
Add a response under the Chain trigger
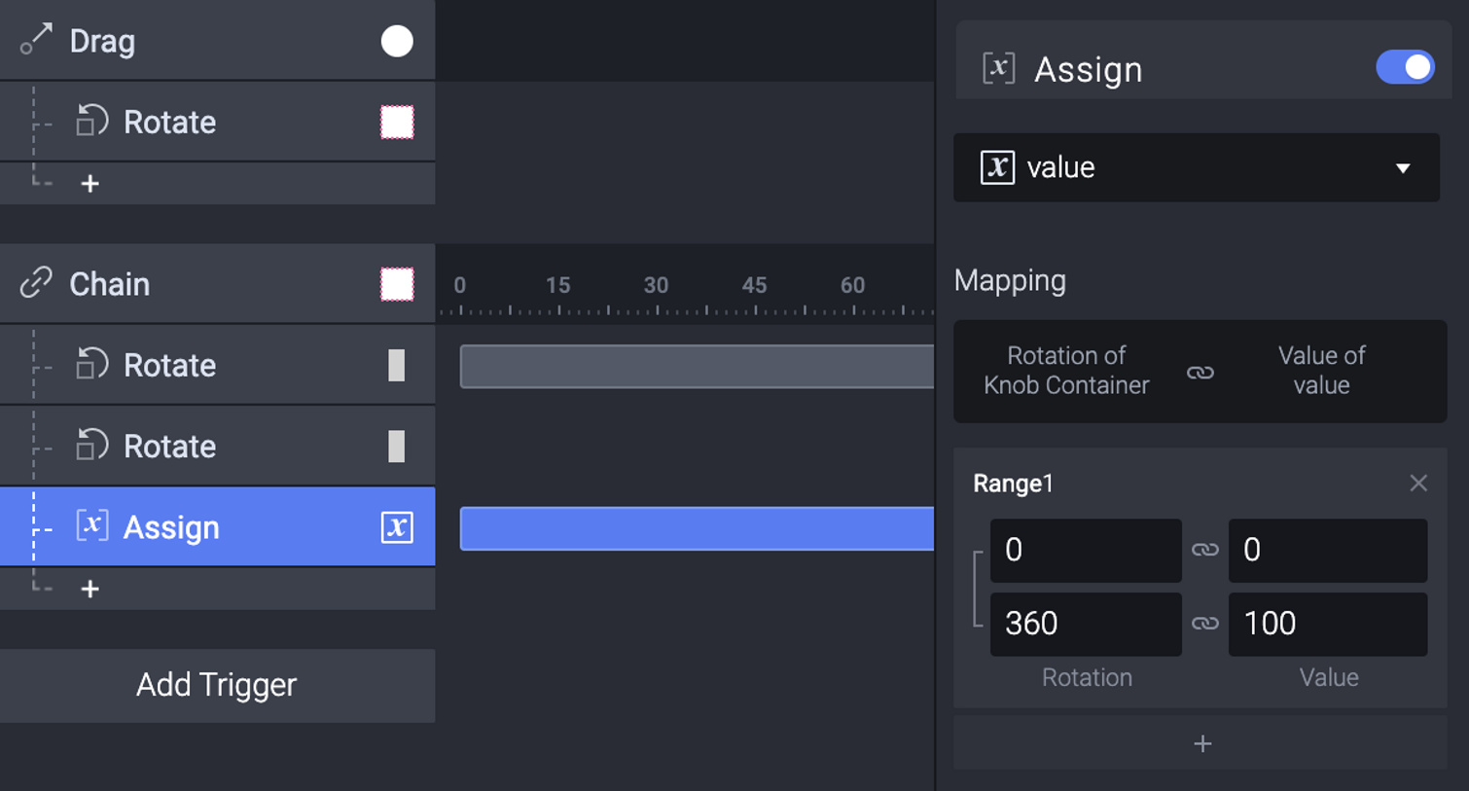pyautogui.click(x=90, y=589)
